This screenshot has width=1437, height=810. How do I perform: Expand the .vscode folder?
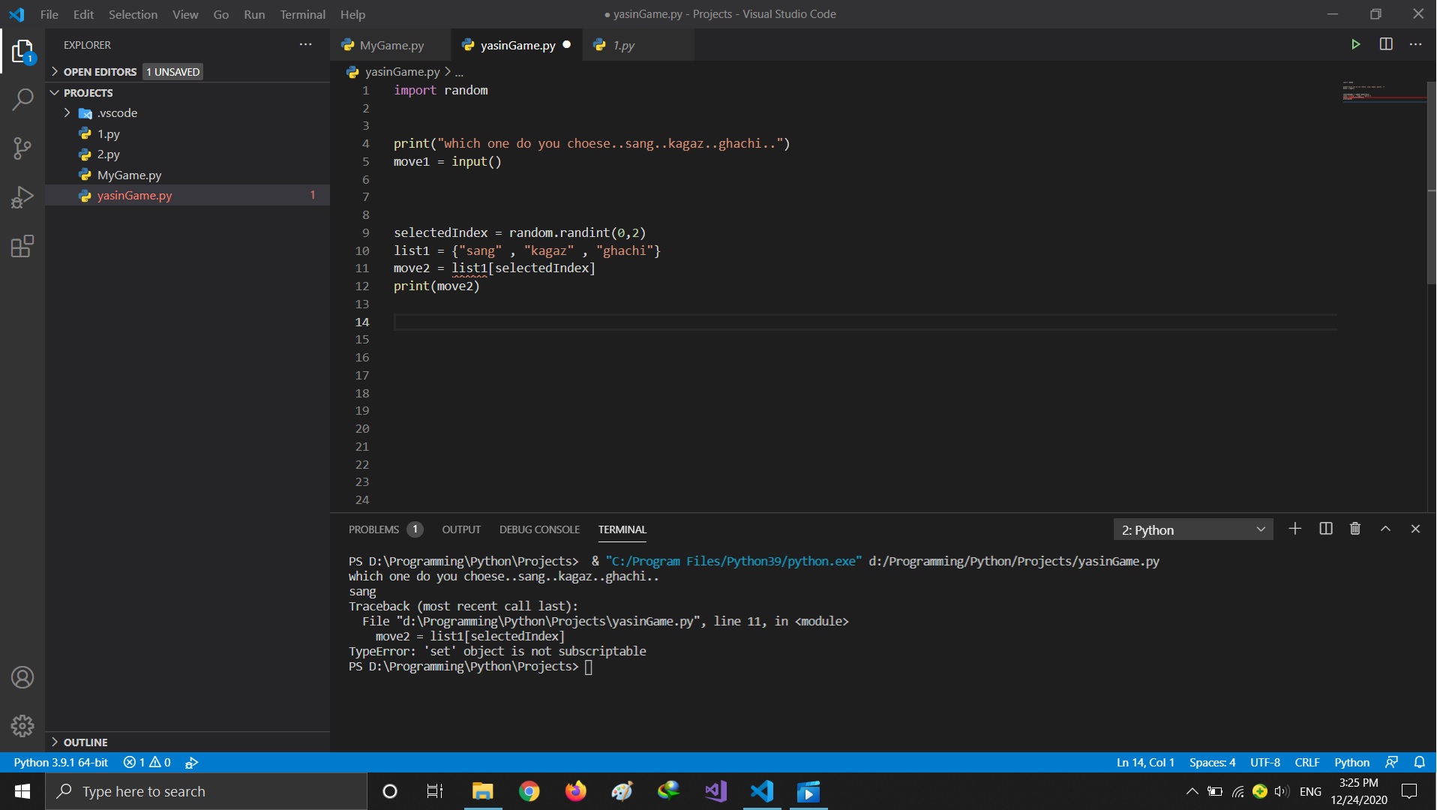[117, 113]
